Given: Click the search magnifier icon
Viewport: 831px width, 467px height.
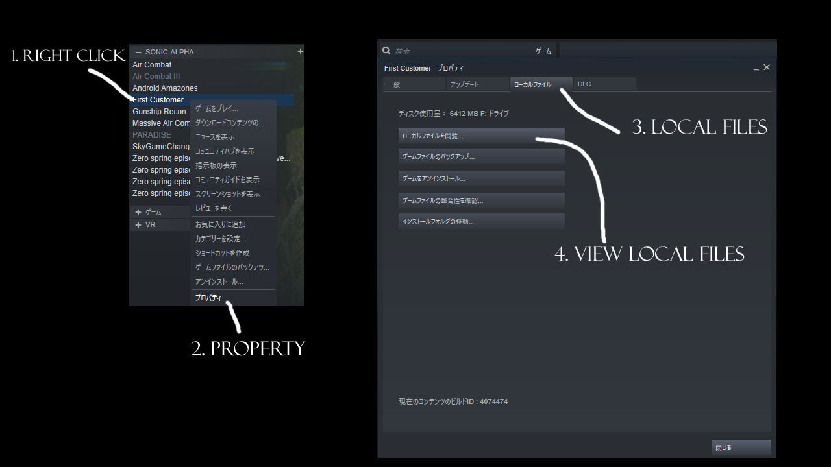Looking at the screenshot, I should pyautogui.click(x=386, y=51).
